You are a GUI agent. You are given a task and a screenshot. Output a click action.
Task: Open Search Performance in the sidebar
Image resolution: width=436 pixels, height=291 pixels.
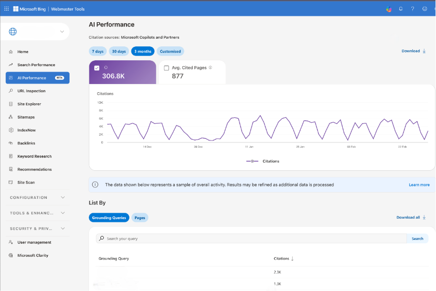[x=37, y=64]
